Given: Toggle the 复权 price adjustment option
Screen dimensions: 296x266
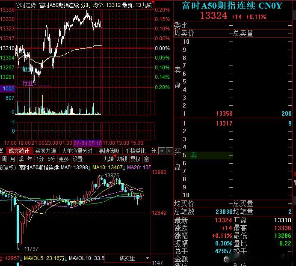Looking at the screenshot, I should point(135,159).
